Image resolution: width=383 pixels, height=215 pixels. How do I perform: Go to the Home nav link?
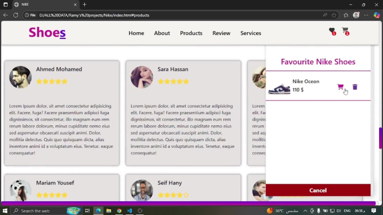coord(136,33)
